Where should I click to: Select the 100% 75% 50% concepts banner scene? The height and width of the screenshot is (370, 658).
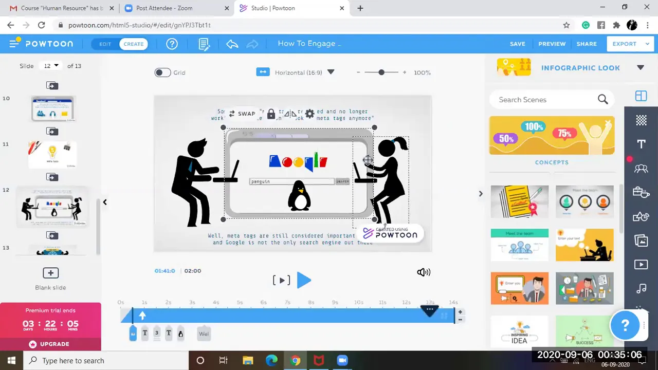(552, 135)
